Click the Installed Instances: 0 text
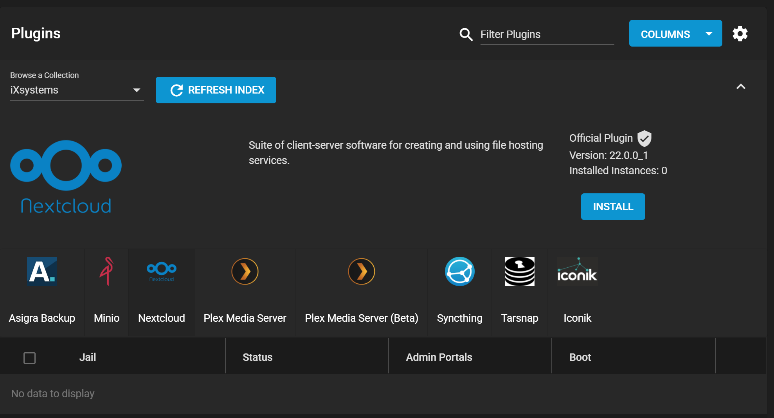774x418 pixels. [x=618, y=171]
